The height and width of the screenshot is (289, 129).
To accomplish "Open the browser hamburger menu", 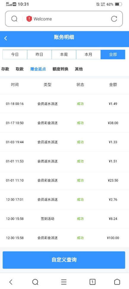I will tap(64, 282).
